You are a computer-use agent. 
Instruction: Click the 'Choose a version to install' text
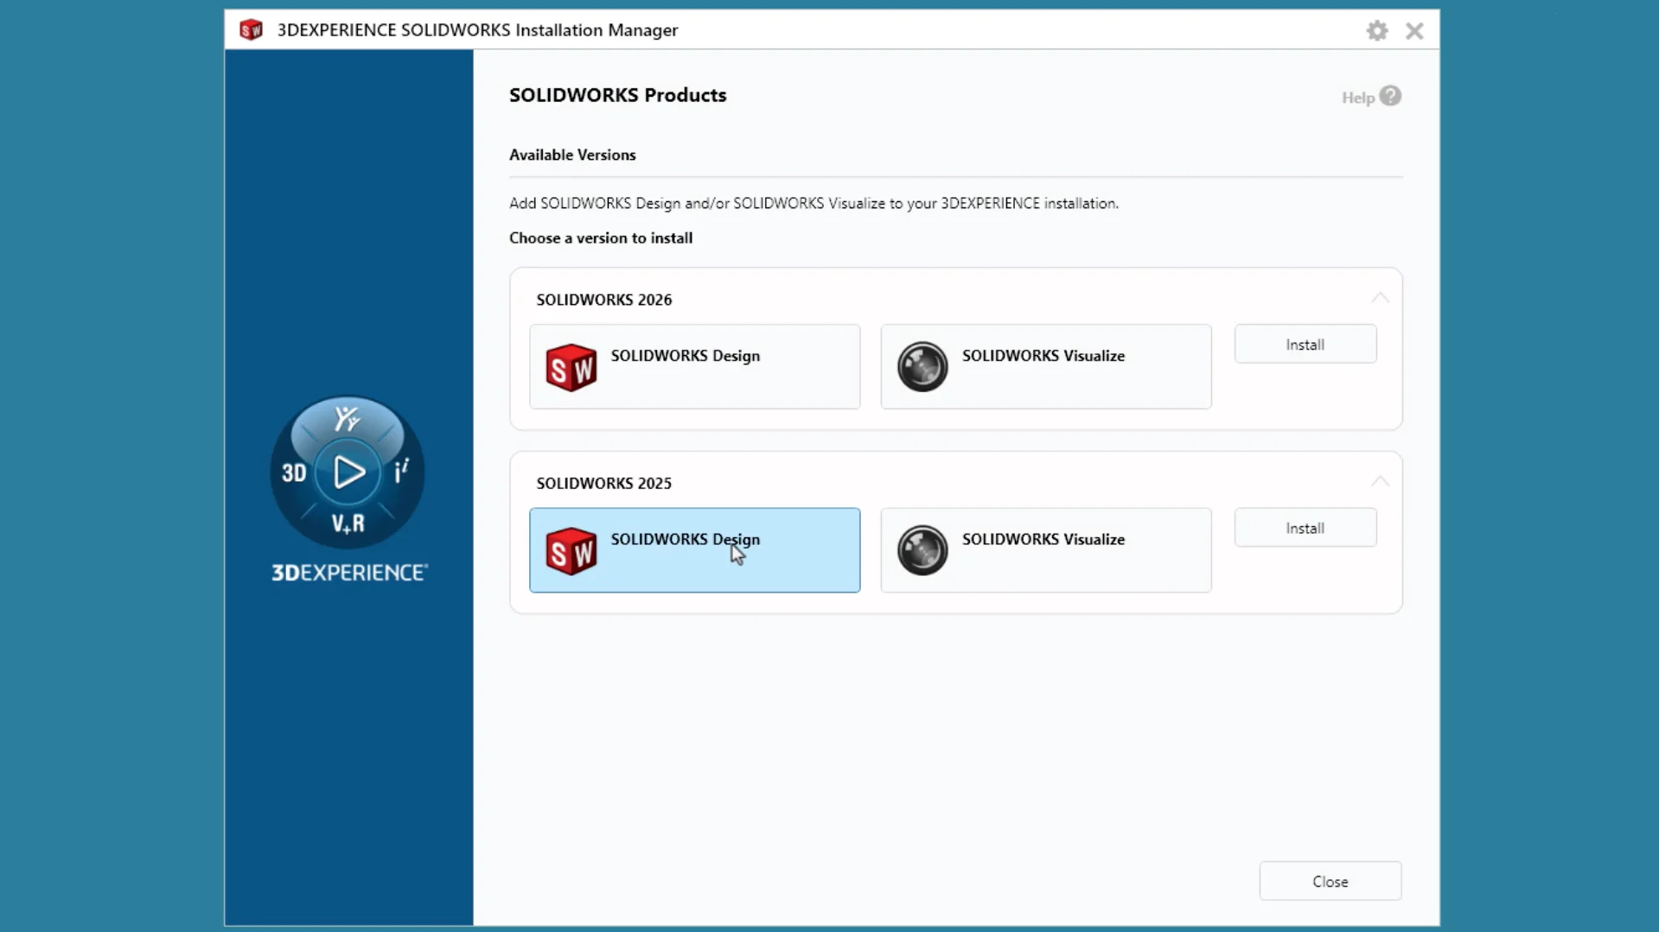point(601,238)
